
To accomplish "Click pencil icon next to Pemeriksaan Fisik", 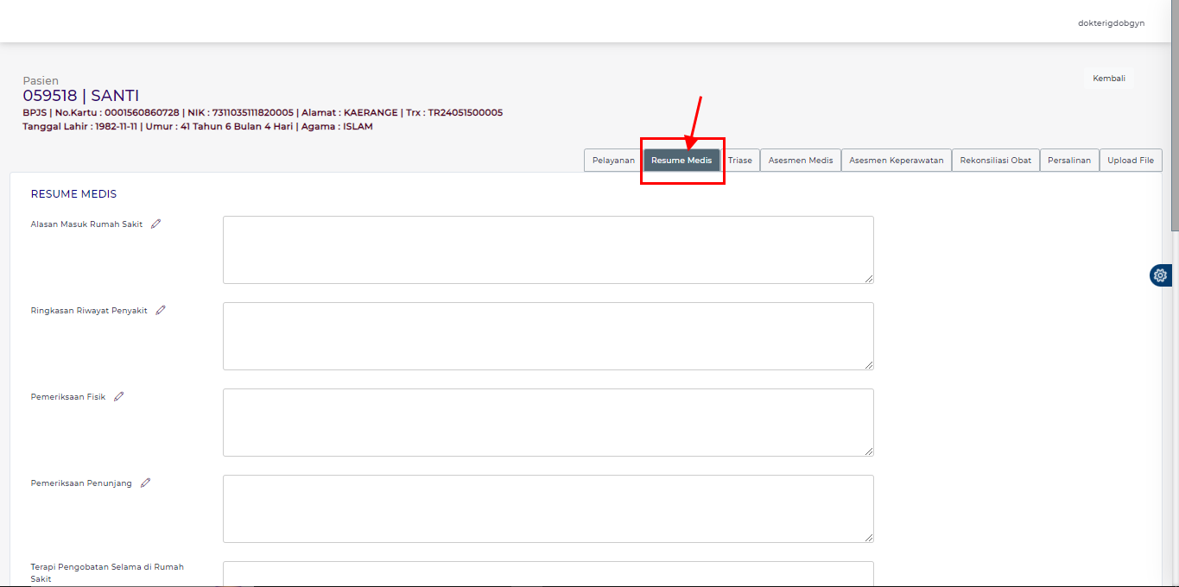I will click(119, 396).
